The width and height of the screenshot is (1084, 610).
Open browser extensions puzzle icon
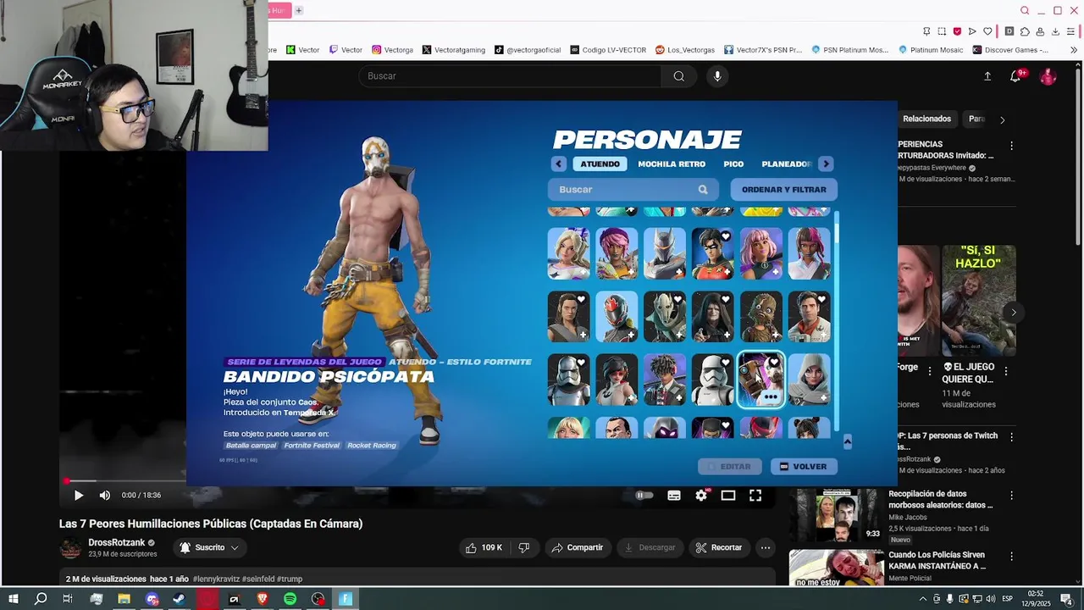pyautogui.click(x=1025, y=31)
